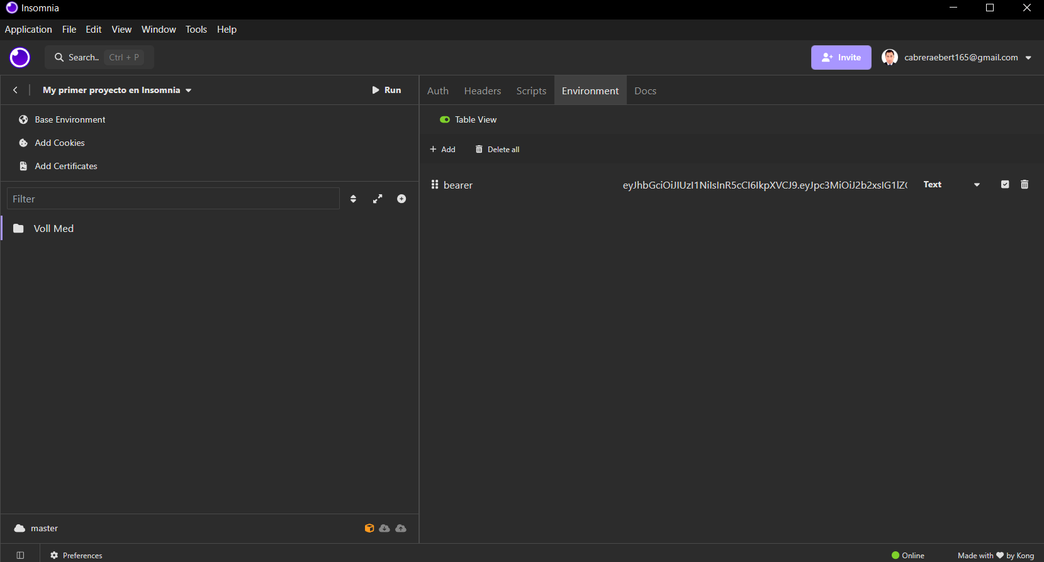1044x562 pixels.
Task: Click the master branch label
Action: coord(44,528)
